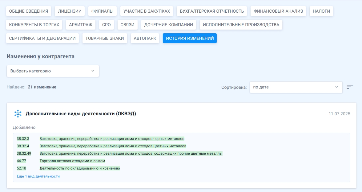Open ФИНАНСОВЫЙ АНАЛИЗ tab

(x=278, y=11)
